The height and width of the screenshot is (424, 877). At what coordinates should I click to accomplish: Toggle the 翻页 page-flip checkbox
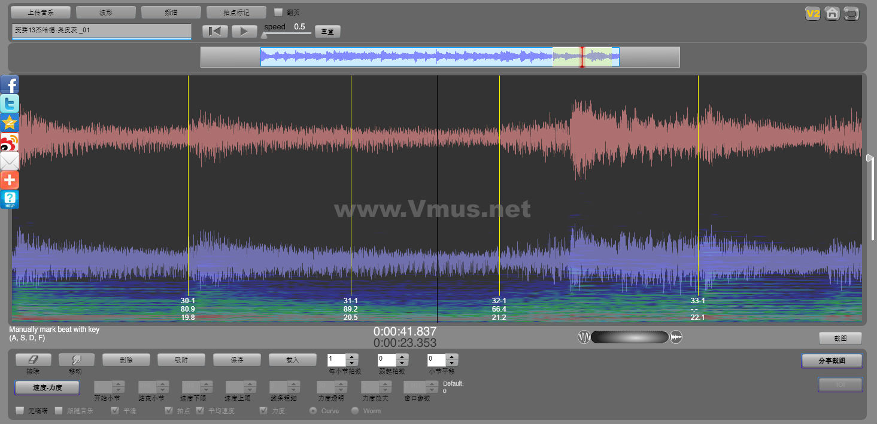click(278, 12)
